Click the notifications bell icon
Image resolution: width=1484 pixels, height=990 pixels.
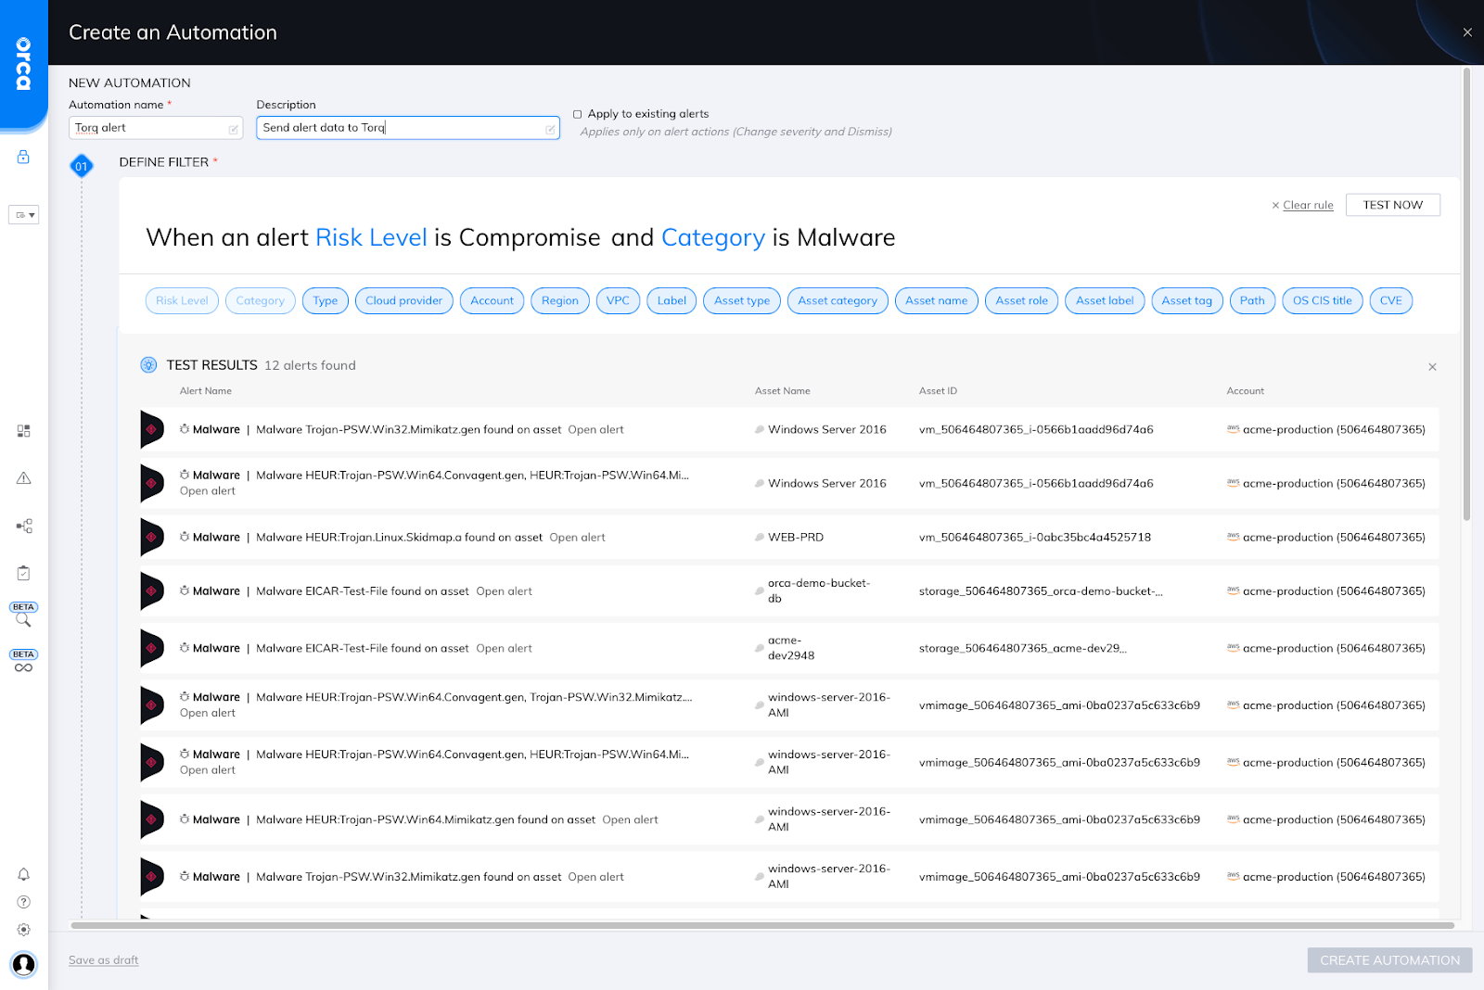tap(24, 874)
